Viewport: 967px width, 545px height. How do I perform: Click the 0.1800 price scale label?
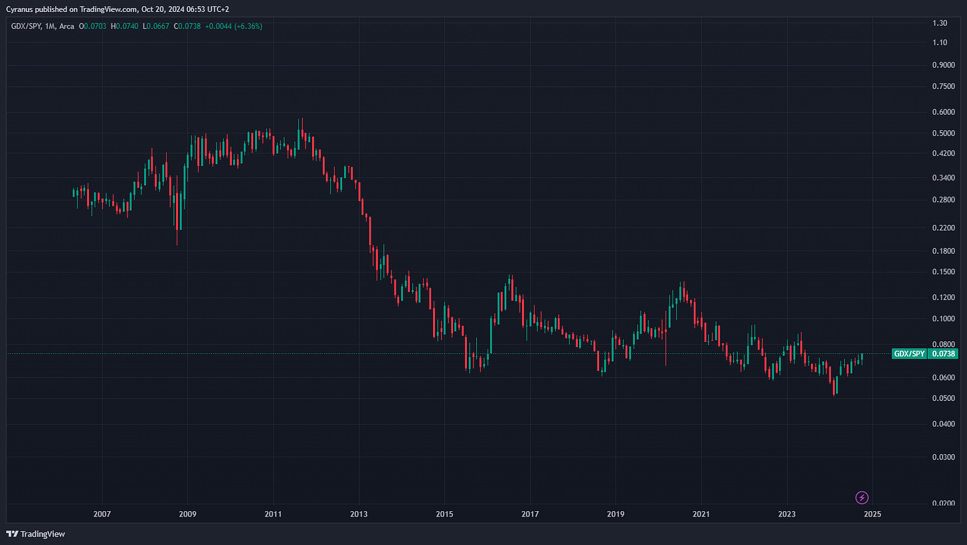(x=943, y=251)
